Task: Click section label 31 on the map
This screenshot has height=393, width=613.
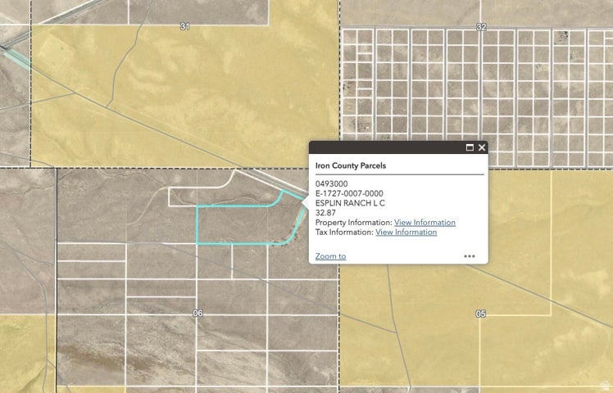Action: click(184, 27)
